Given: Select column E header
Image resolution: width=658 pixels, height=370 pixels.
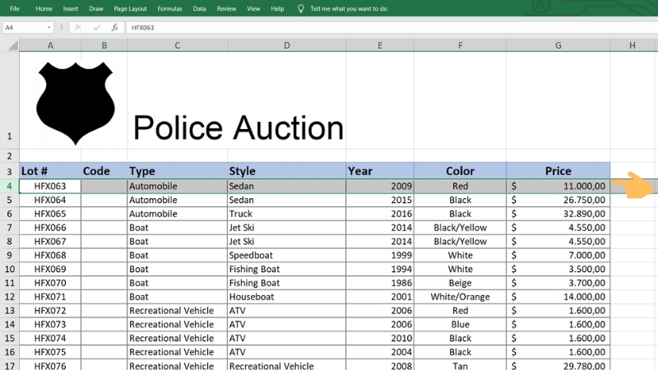Looking at the screenshot, I should click(x=380, y=45).
